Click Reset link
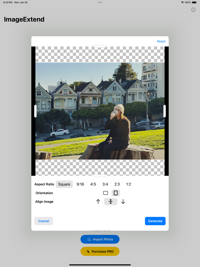 tap(161, 41)
